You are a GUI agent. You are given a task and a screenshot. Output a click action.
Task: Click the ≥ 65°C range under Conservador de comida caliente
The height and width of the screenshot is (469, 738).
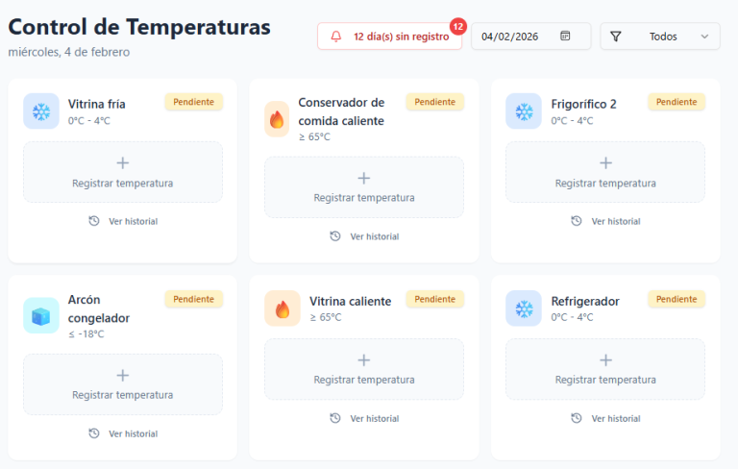[x=314, y=137]
